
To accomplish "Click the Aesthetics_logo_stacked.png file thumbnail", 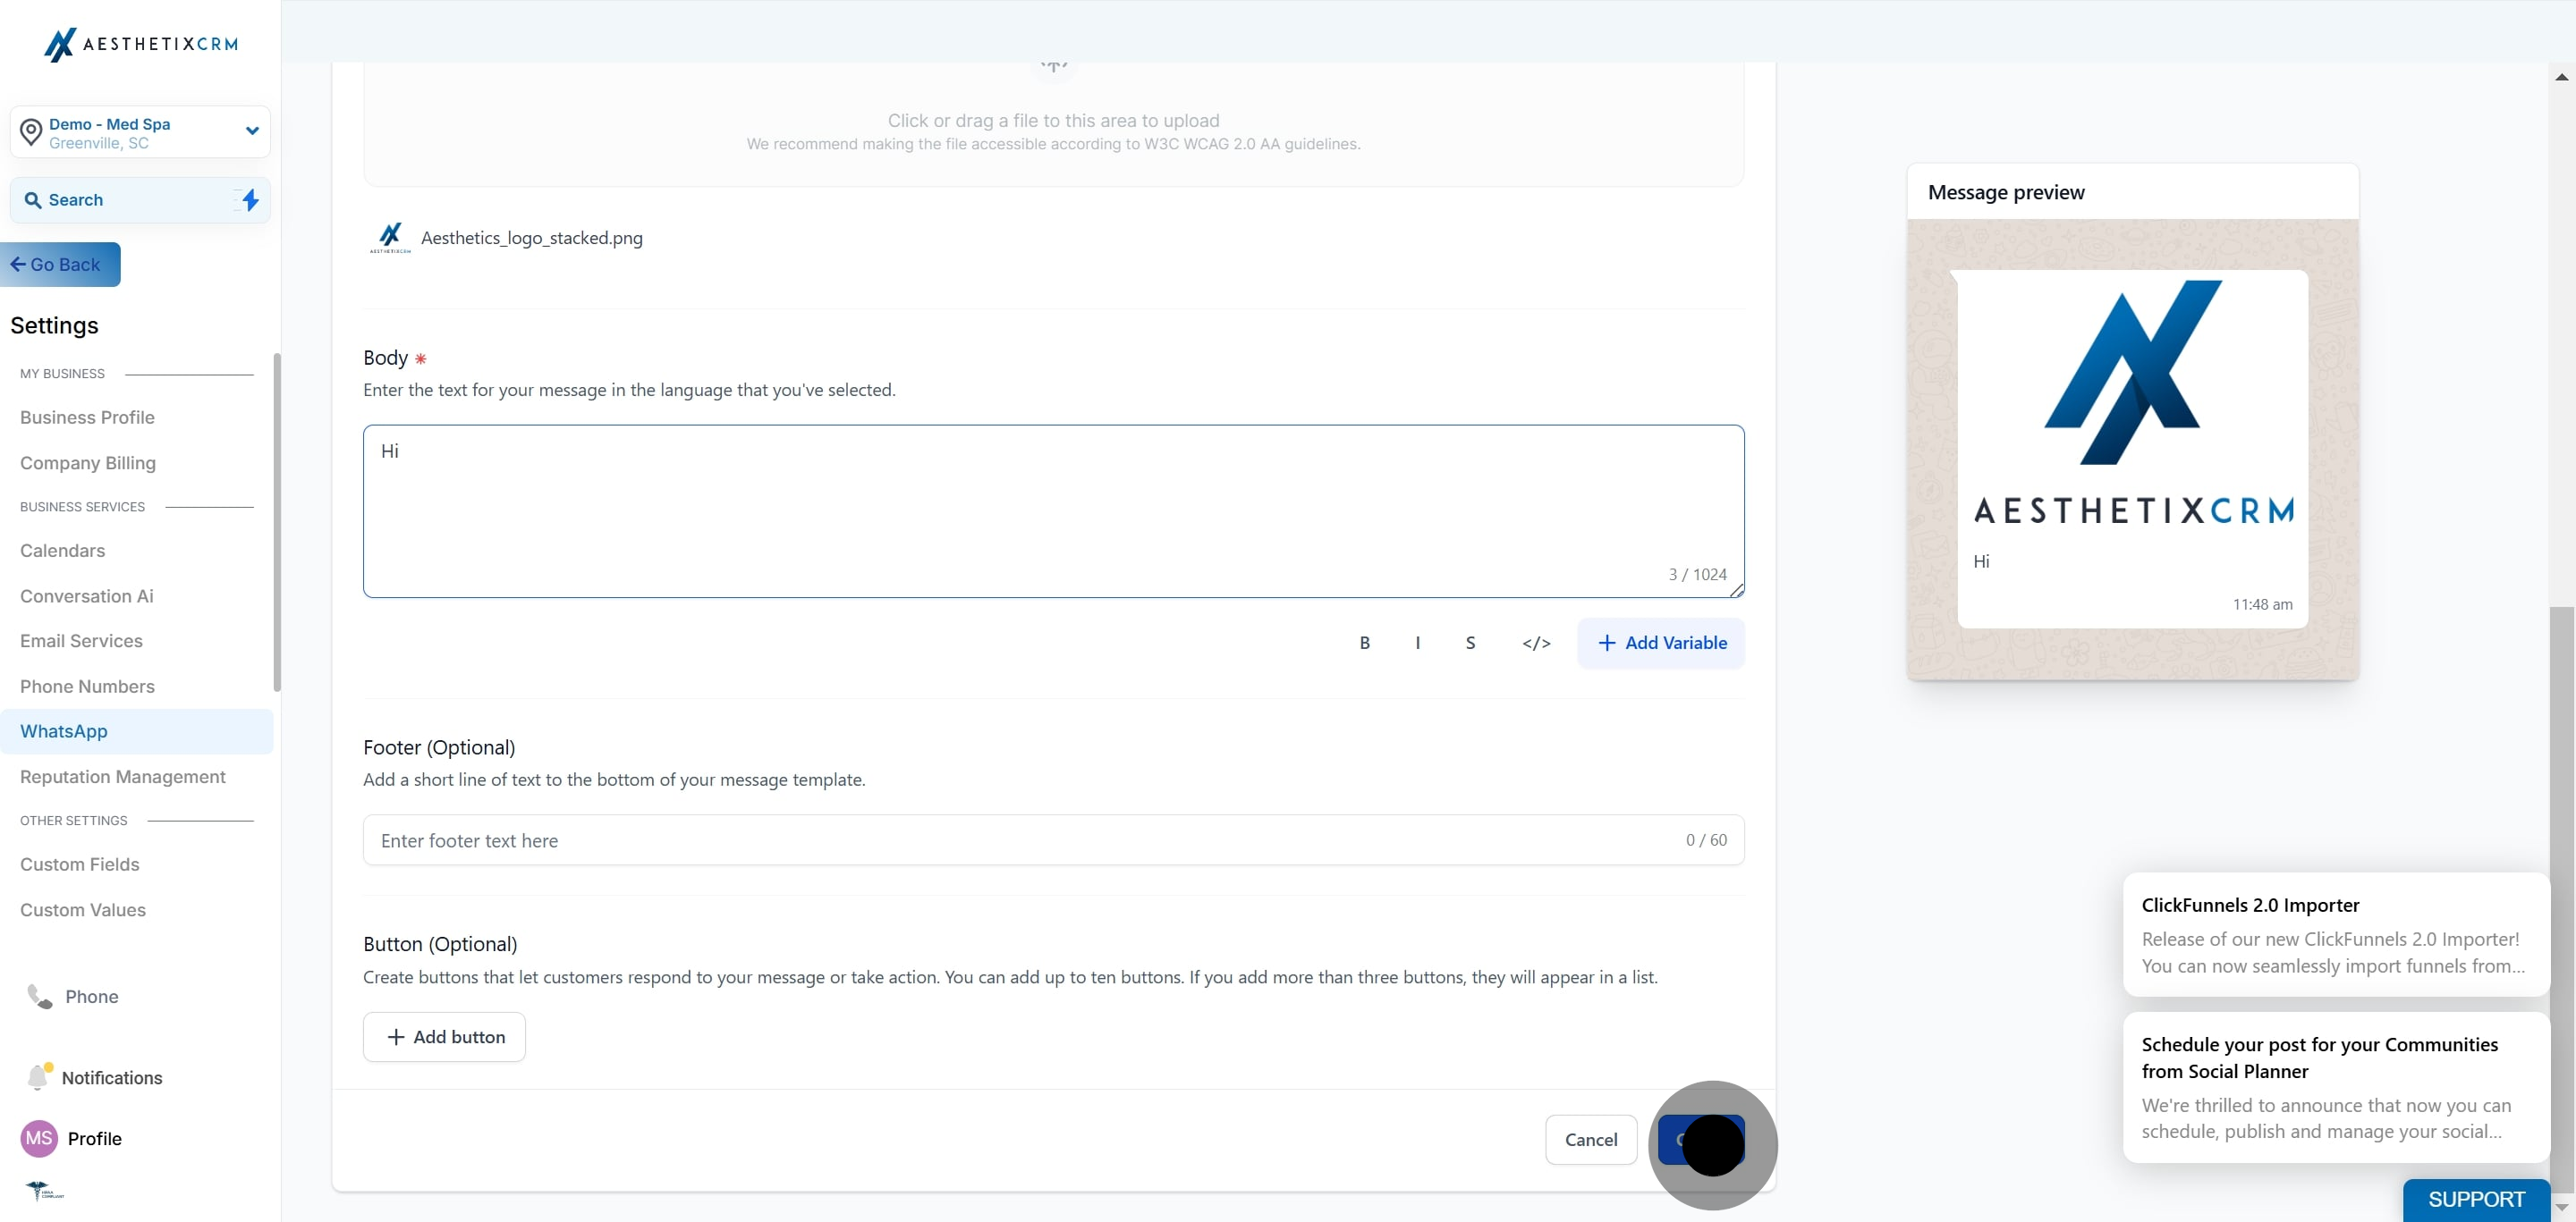I will (x=390, y=238).
